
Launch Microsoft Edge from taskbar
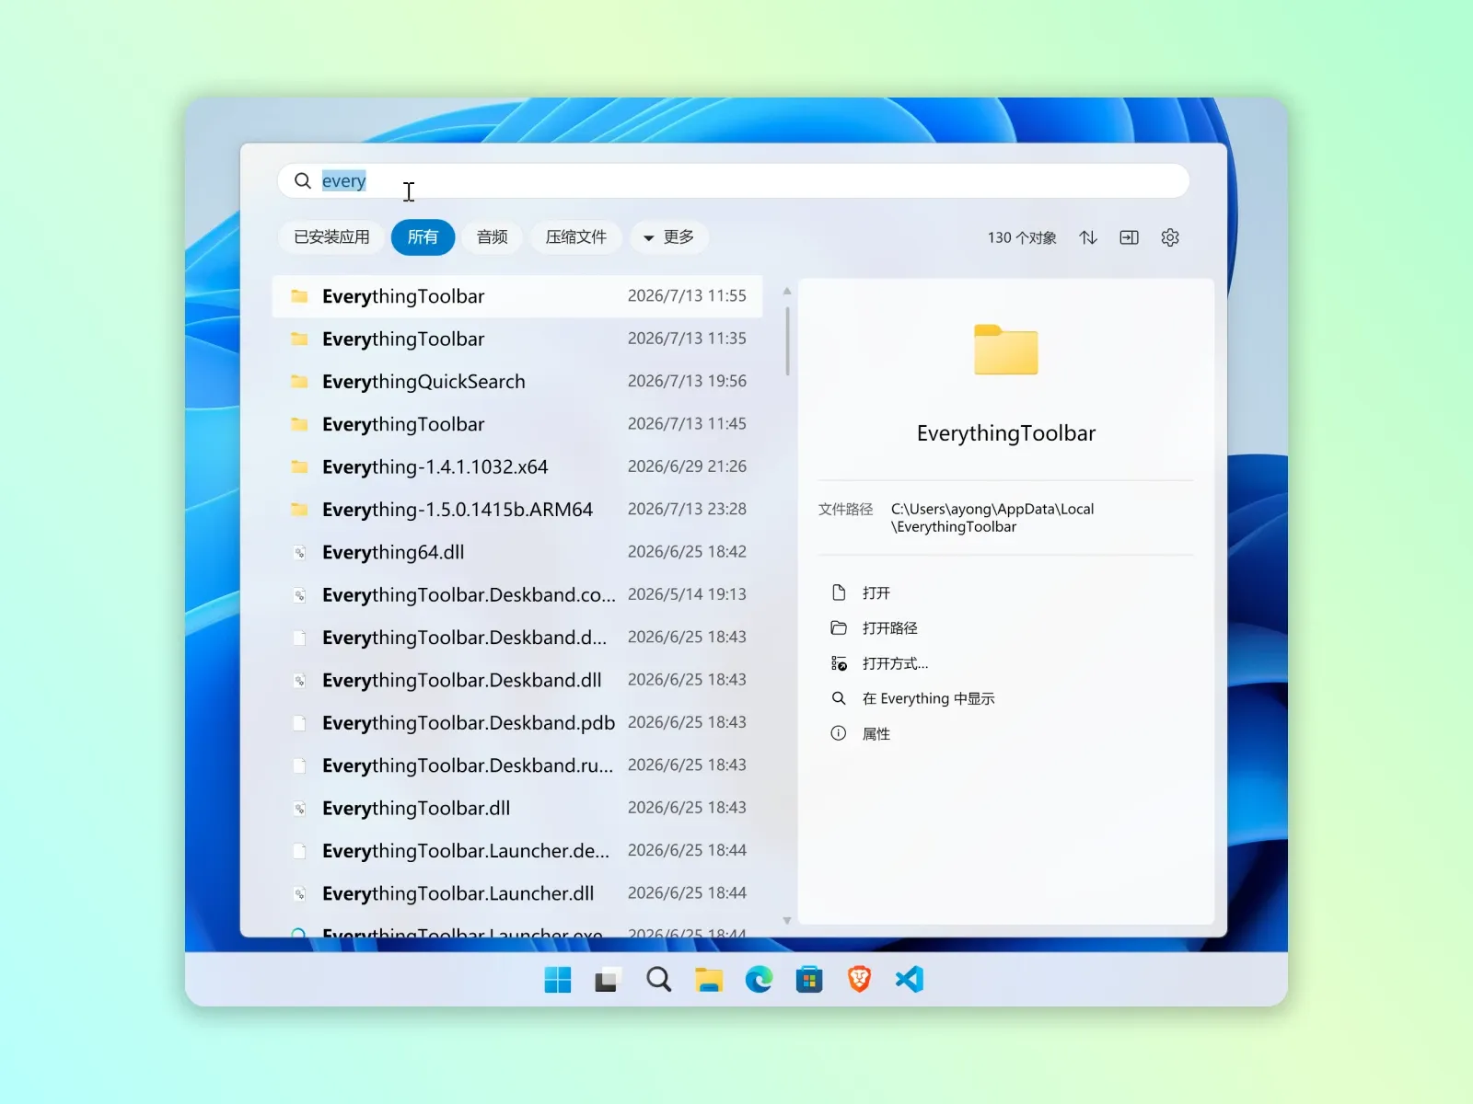click(759, 980)
